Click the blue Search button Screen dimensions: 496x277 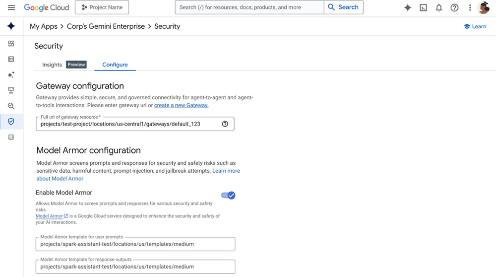pyautogui.click(x=344, y=7)
